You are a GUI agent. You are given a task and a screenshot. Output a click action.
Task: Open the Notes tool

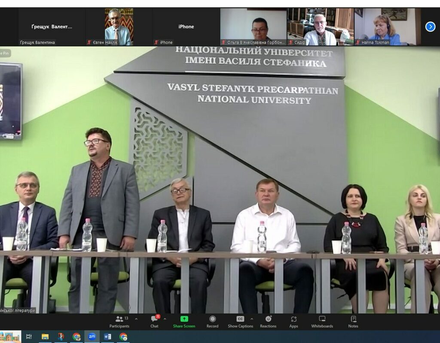(353, 321)
